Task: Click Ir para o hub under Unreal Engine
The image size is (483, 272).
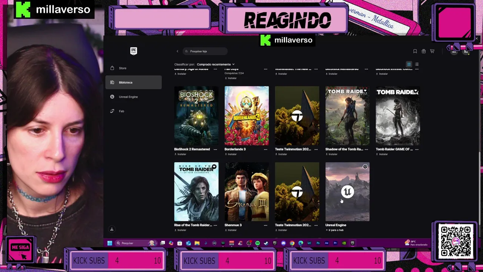Action: click(334, 230)
